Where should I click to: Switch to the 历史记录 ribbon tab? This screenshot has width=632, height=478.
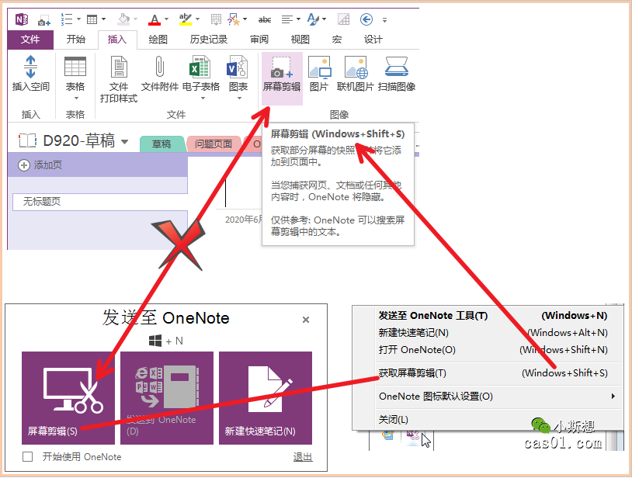209,40
